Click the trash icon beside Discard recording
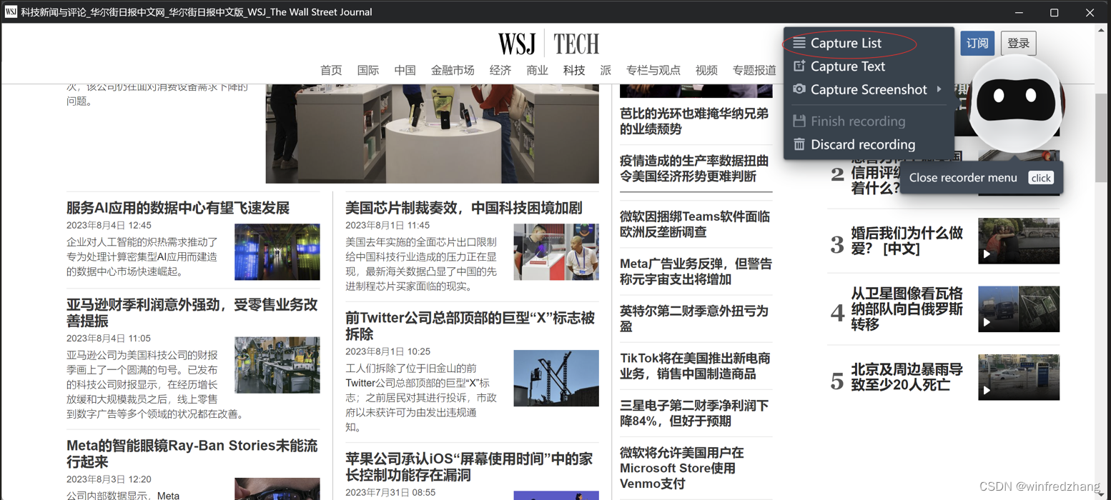 click(799, 144)
